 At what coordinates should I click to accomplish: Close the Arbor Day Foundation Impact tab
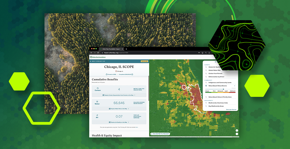point(123,49)
